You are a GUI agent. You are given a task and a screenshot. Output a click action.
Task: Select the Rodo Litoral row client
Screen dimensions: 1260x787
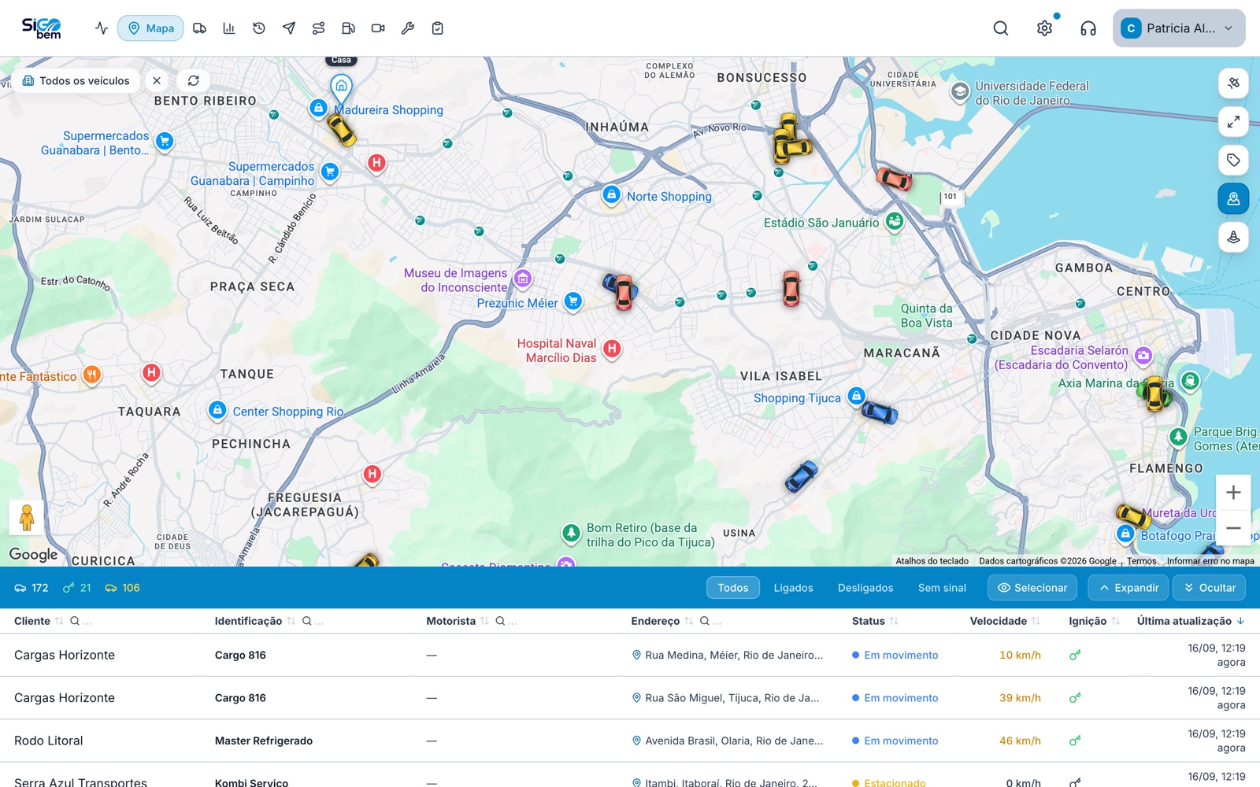[49, 741]
